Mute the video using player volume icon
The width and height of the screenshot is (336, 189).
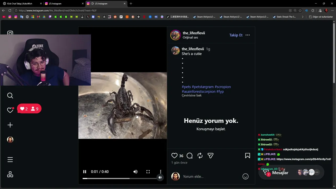(135, 172)
